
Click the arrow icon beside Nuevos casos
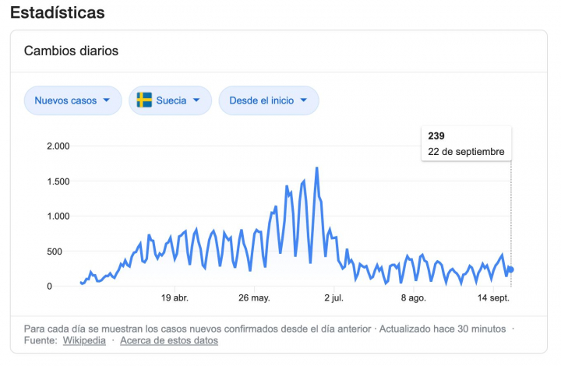point(106,100)
